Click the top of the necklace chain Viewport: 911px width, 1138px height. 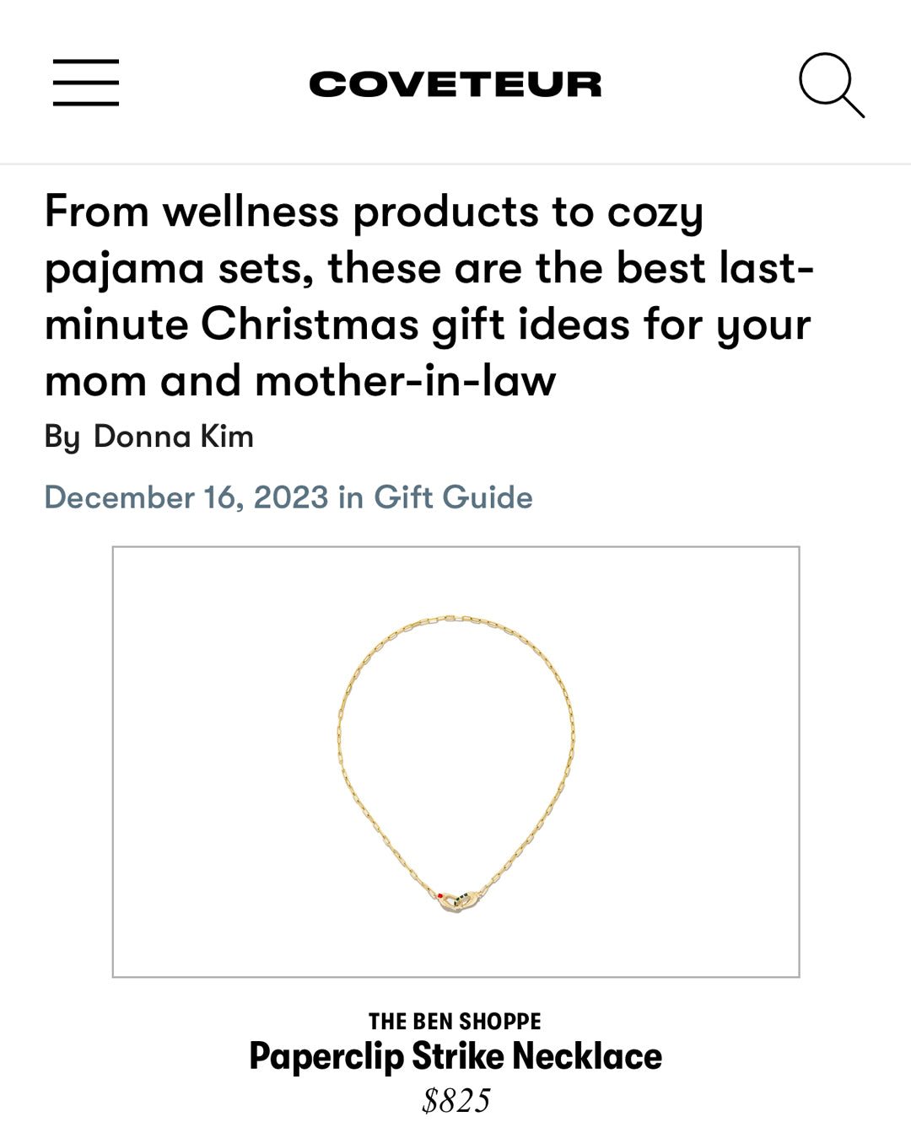pos(455,621)
